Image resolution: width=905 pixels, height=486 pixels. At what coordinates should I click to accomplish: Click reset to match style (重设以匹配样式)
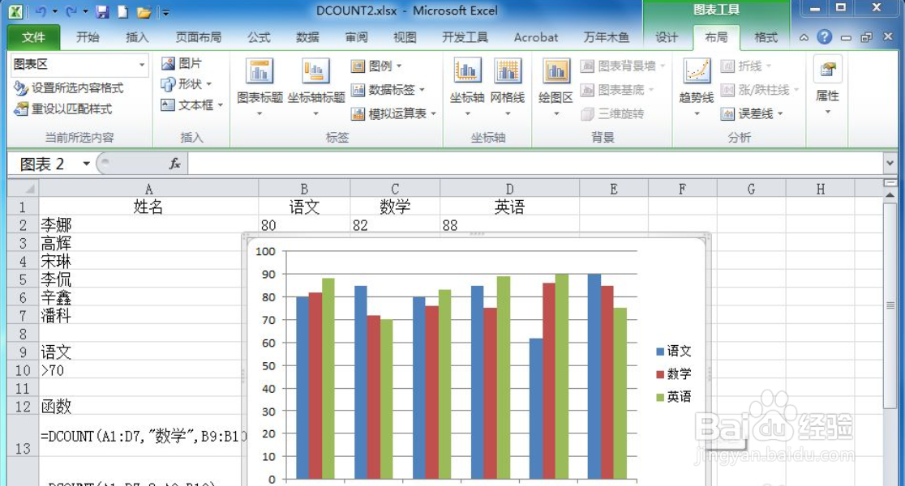tap(62, 109)
